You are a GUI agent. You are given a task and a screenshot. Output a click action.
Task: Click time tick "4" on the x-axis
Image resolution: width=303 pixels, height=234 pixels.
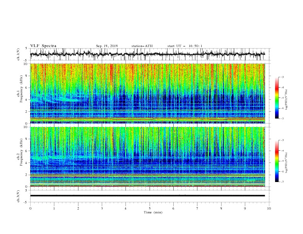[125, 208]
